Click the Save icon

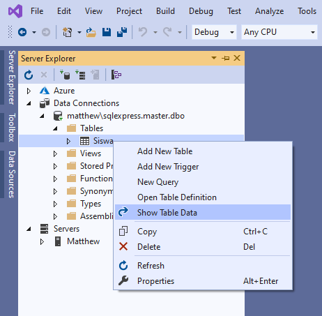point(107,32)
